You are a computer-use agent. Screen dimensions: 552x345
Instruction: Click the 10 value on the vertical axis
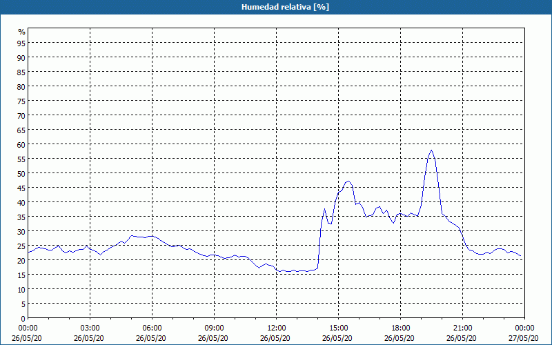pos(21,289)
